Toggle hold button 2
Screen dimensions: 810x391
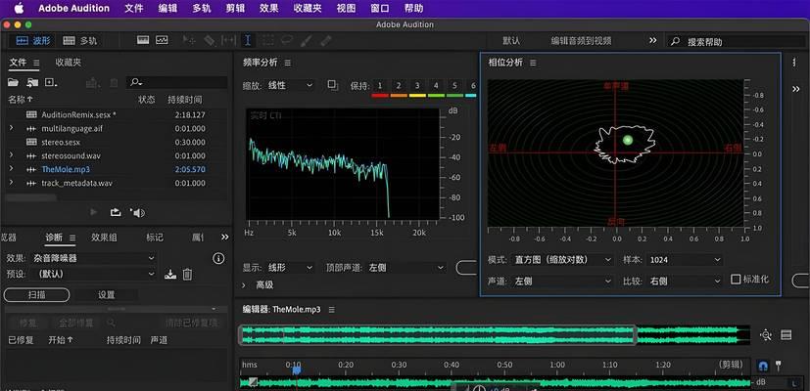[399, 86]
